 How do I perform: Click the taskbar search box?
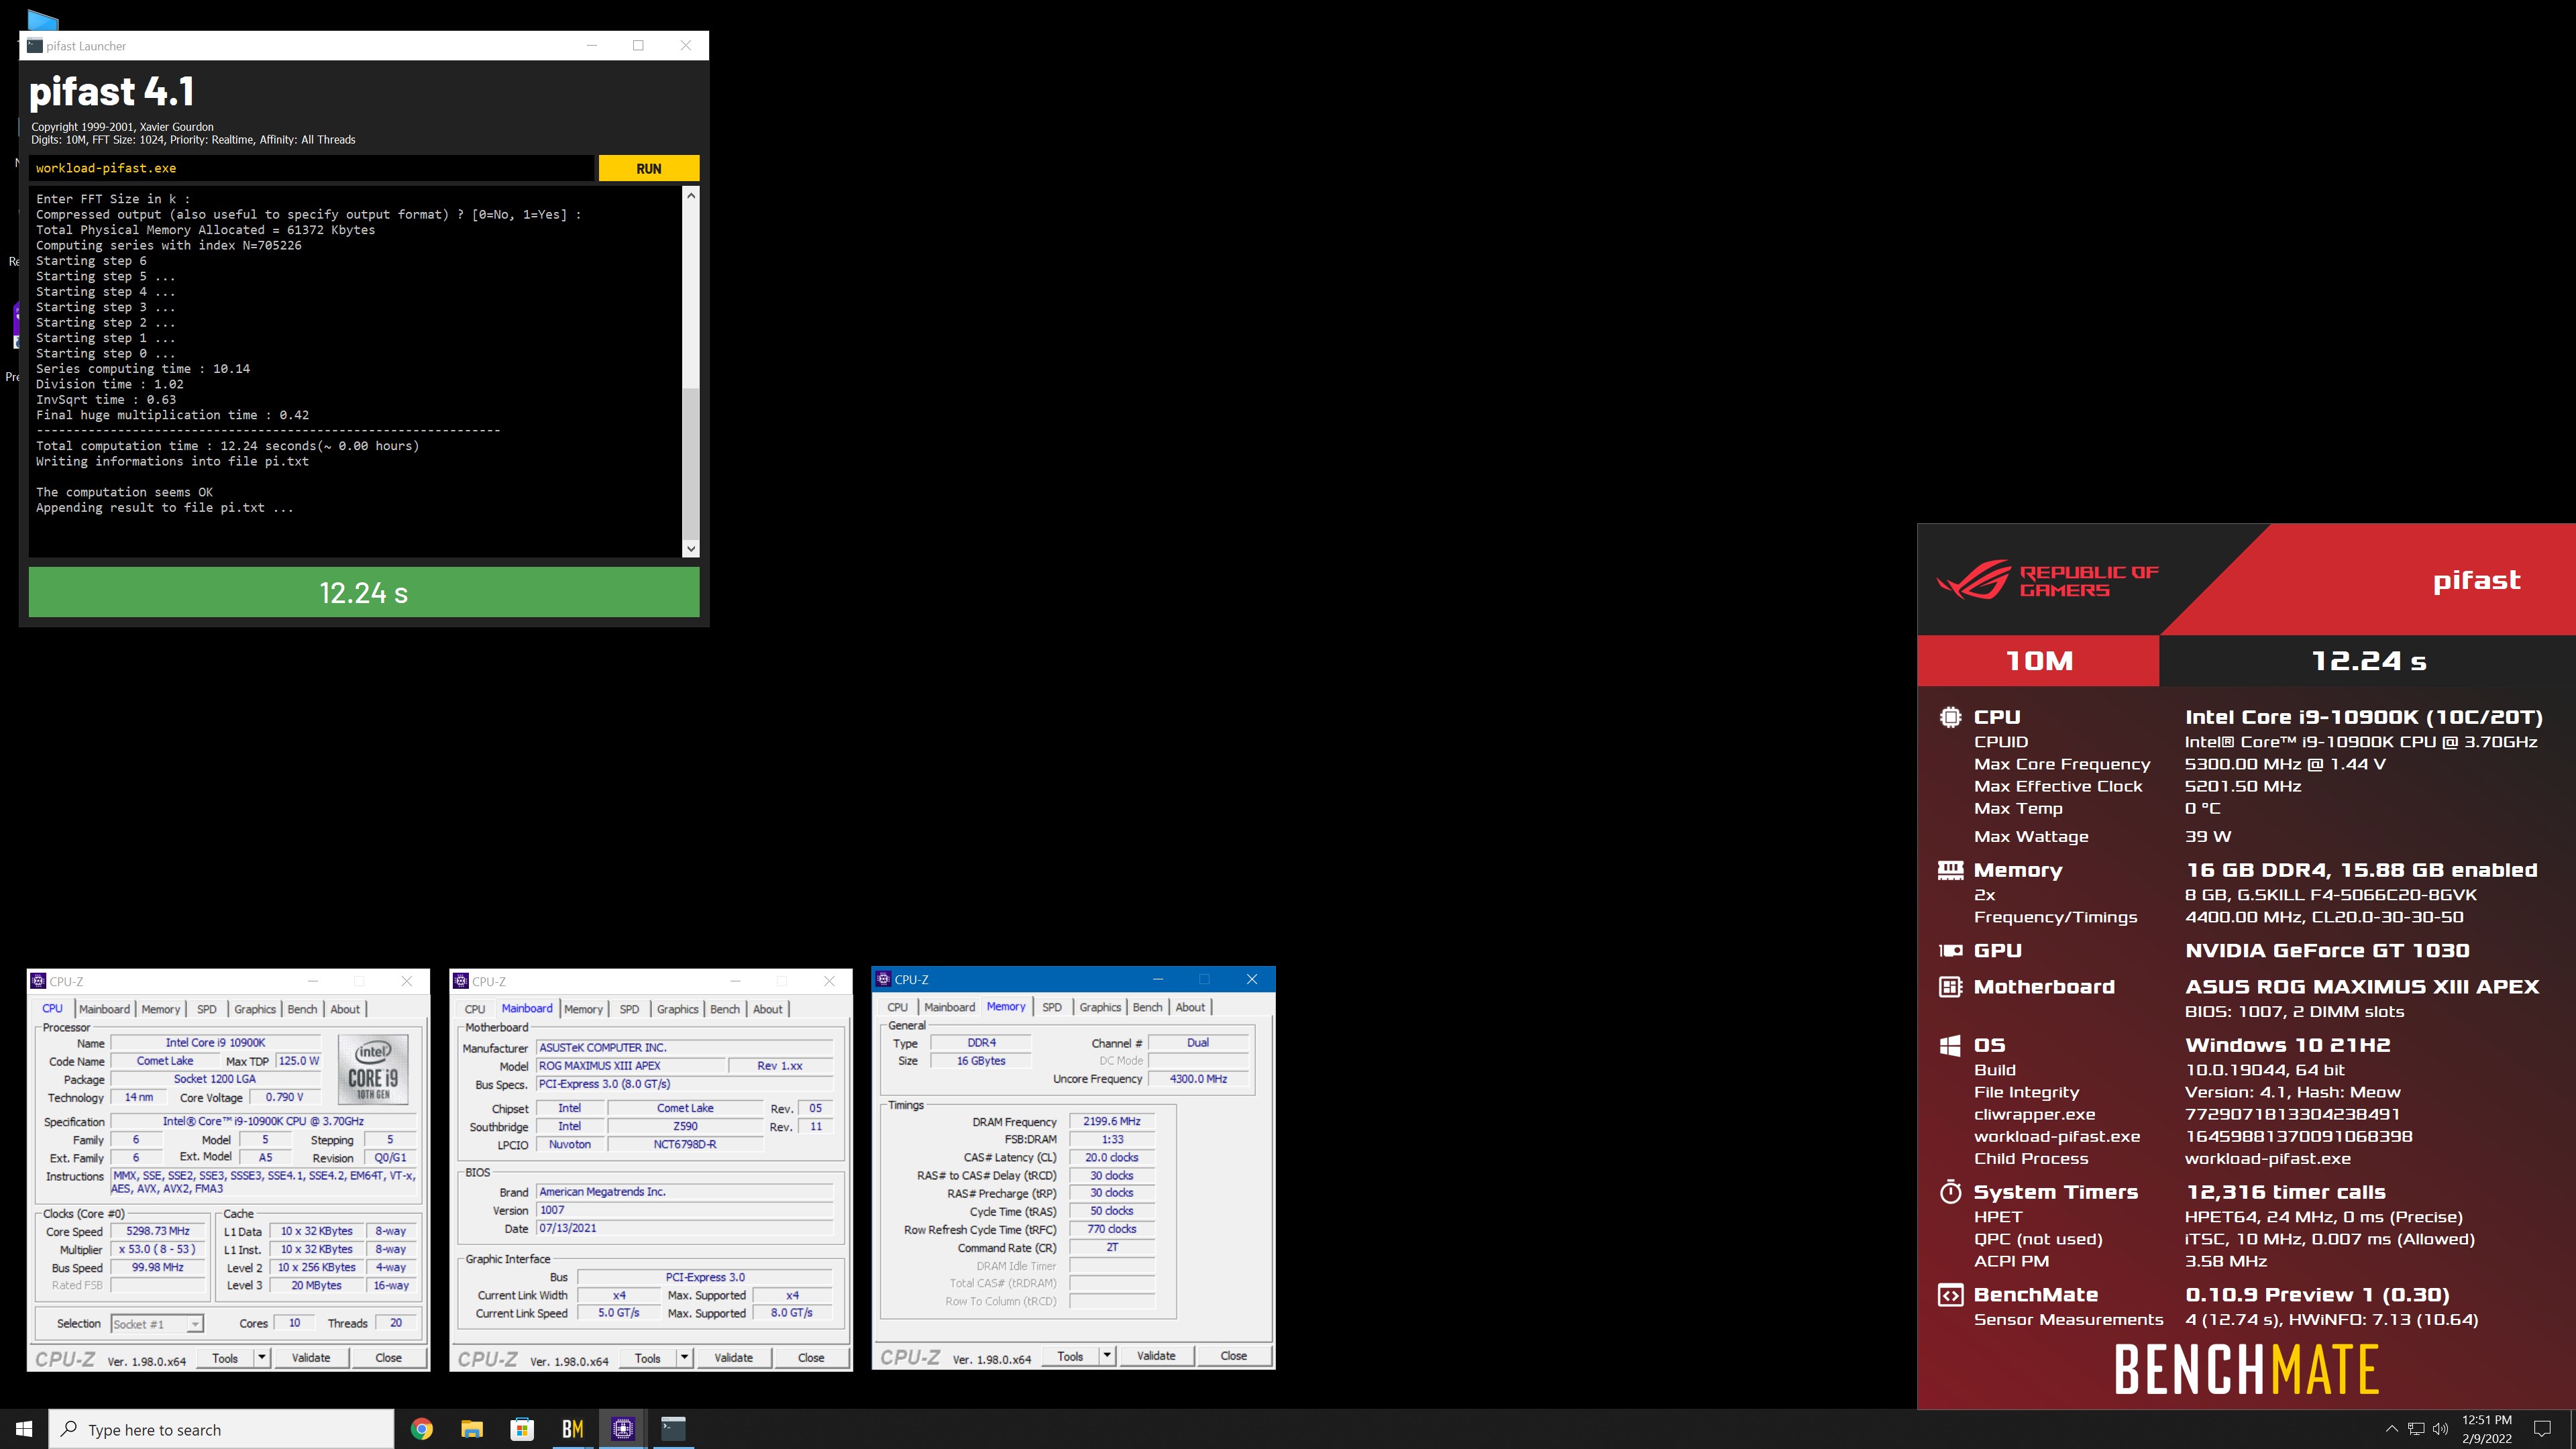[x=221, y=1429]
